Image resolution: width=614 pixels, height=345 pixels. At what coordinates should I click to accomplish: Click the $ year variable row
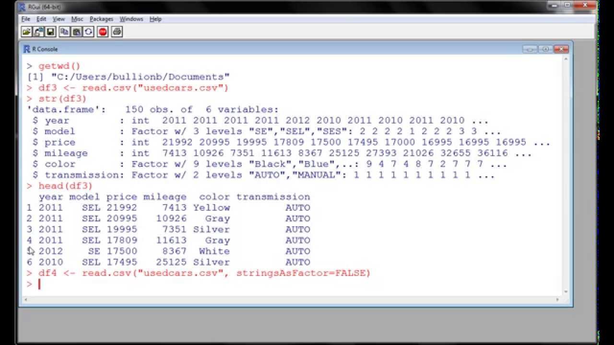[x=260, y=121]
